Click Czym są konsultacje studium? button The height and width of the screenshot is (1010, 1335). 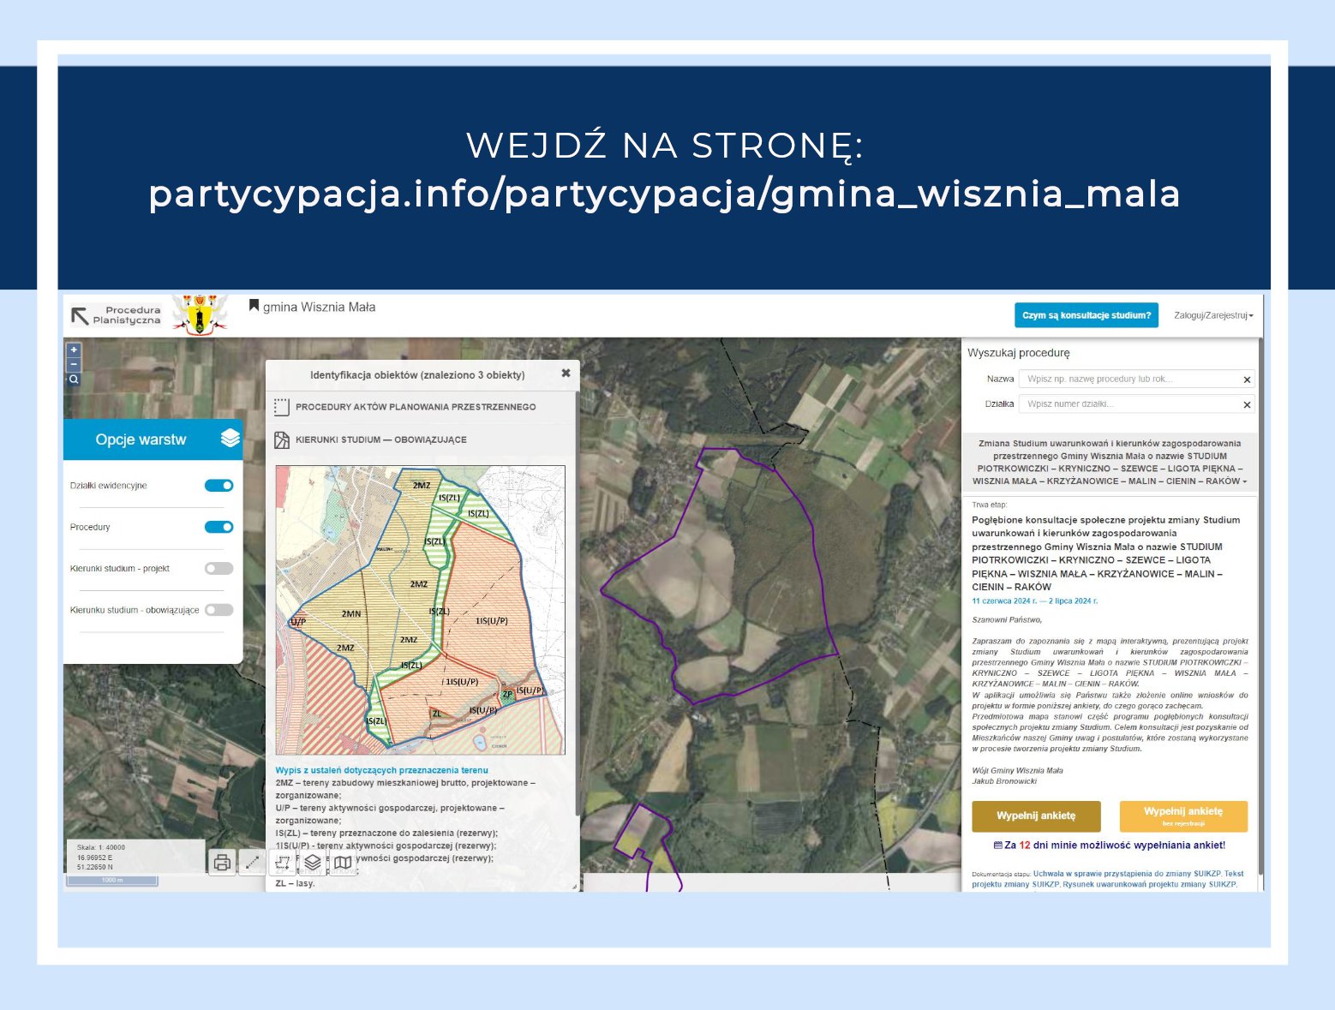[x=1086, y=315]
